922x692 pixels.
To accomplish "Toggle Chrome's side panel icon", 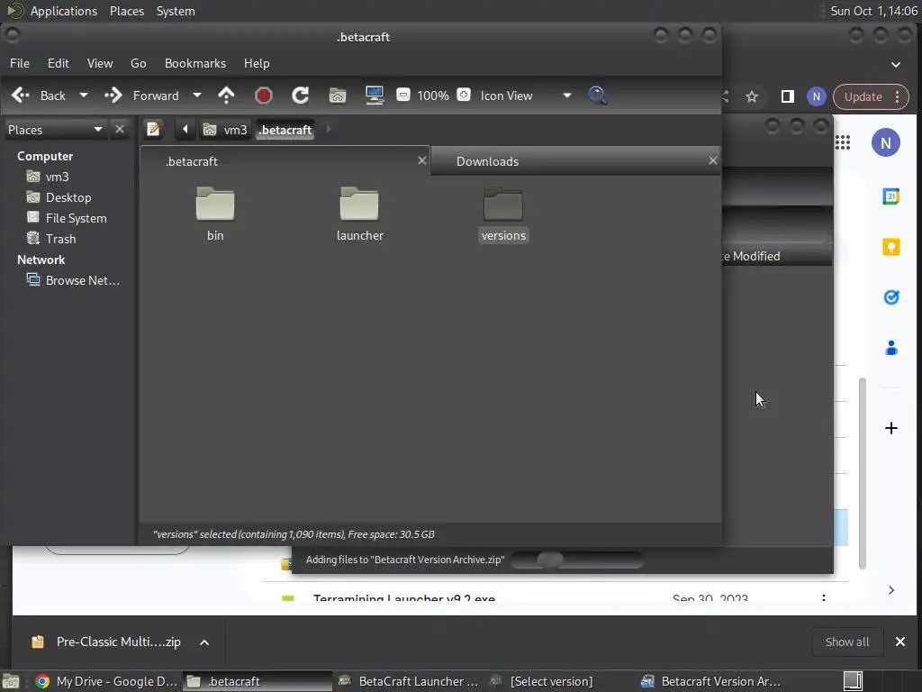I will point(787,96).
